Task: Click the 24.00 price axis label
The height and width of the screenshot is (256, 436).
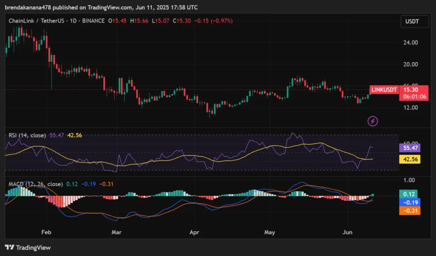Action: click(411, 43)
